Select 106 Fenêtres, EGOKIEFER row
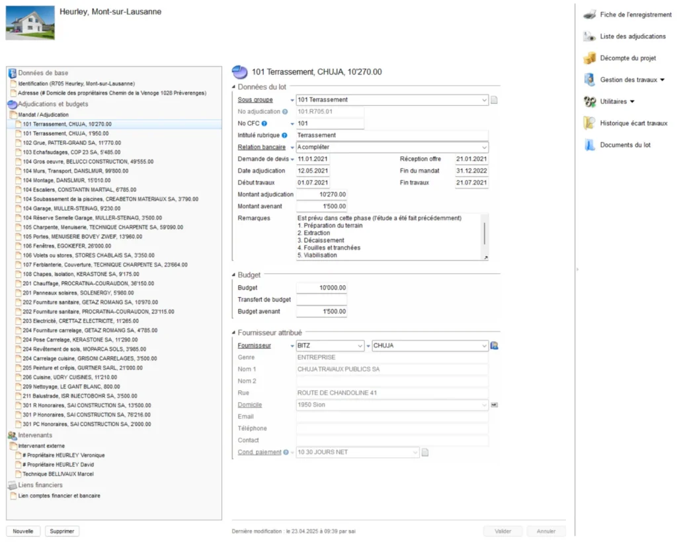 pos(67,246)
